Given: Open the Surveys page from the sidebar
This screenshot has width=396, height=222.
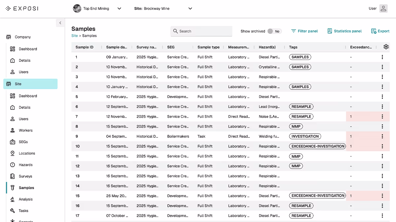Looking at the screenshot, I should [25, 176].
